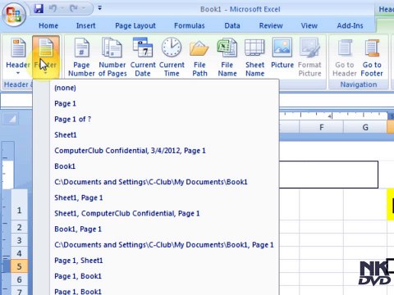Insert Sheet Name element
The width and height of the screenshot is (394, 295).
click(x=254, y=57)
